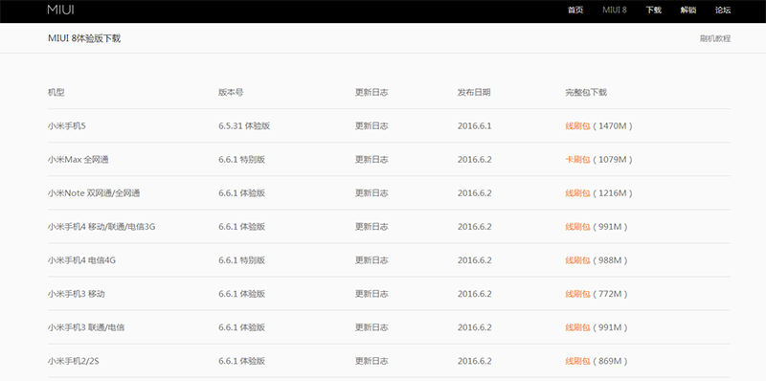Click 2016.6.2 date in 小米Max row
The image size is (766, 381).
(474, 160)
